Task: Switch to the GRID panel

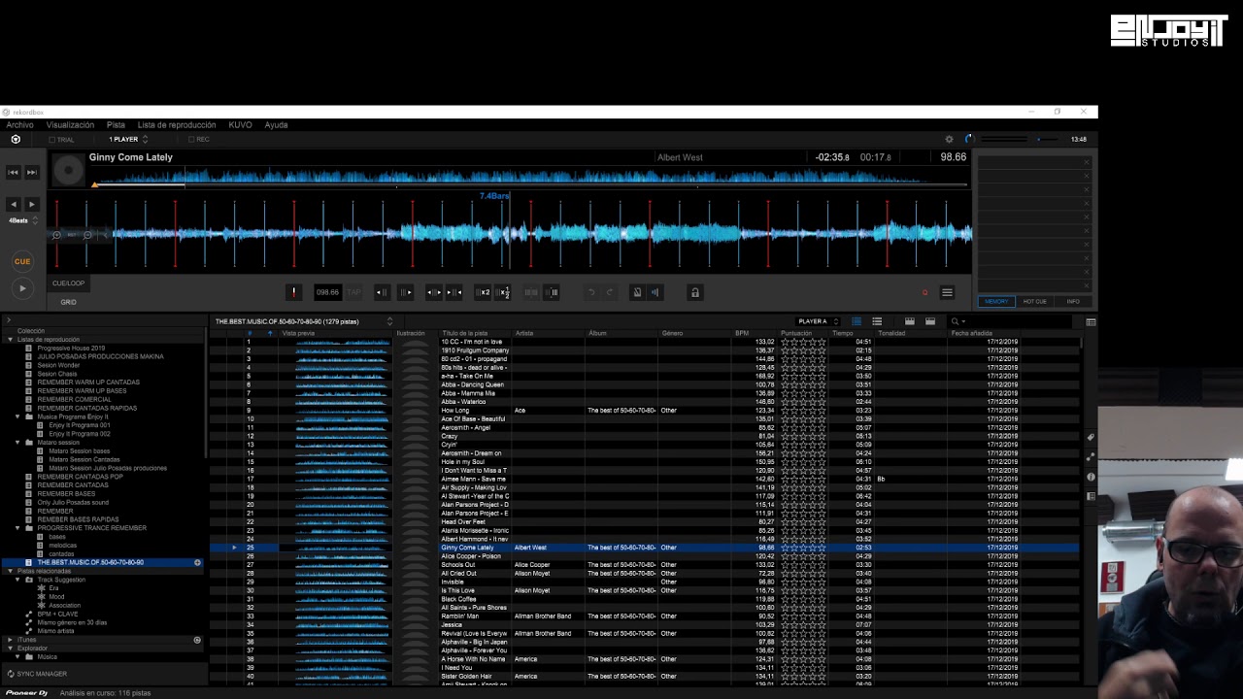Action: [x=68, y=302]
